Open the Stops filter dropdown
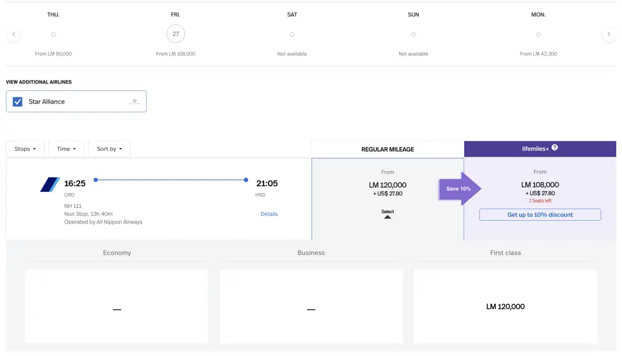The image size is (622, 356). tap(25, 149)
